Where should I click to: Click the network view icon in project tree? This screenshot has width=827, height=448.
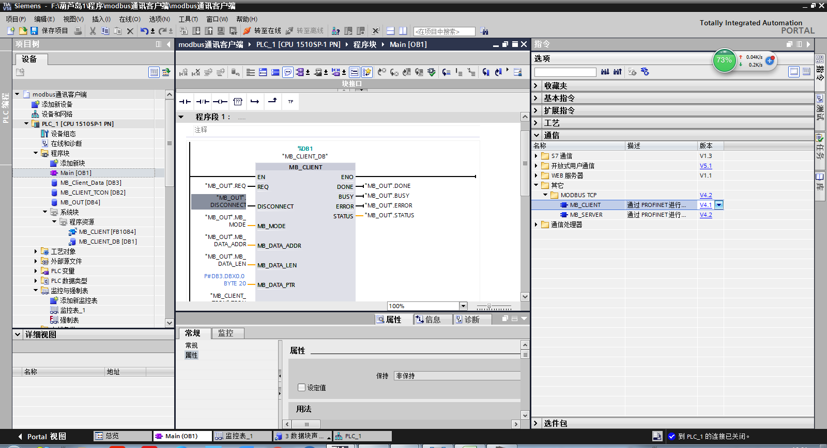[166, 72]
